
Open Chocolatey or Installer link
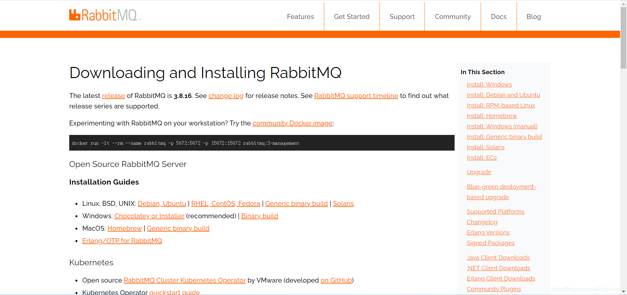(149, 216)
